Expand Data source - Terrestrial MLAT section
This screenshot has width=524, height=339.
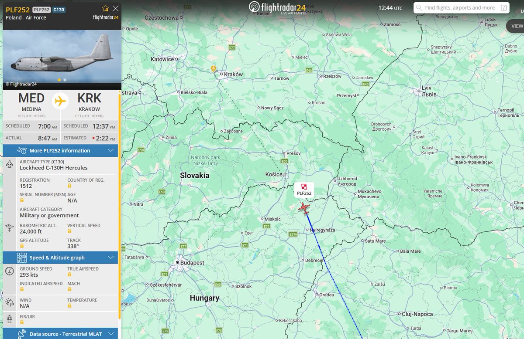pos(60,334)
